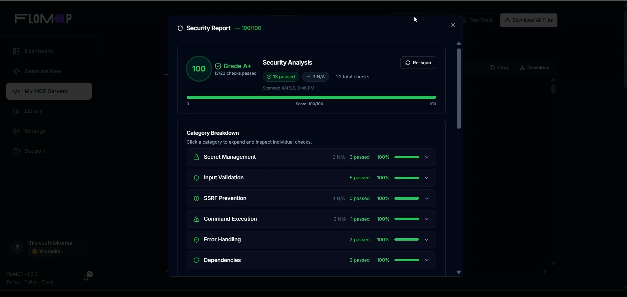Click the Grade A+ shield check icon
Viewport: 627px width, 297px height.
[x=218, y=66]
